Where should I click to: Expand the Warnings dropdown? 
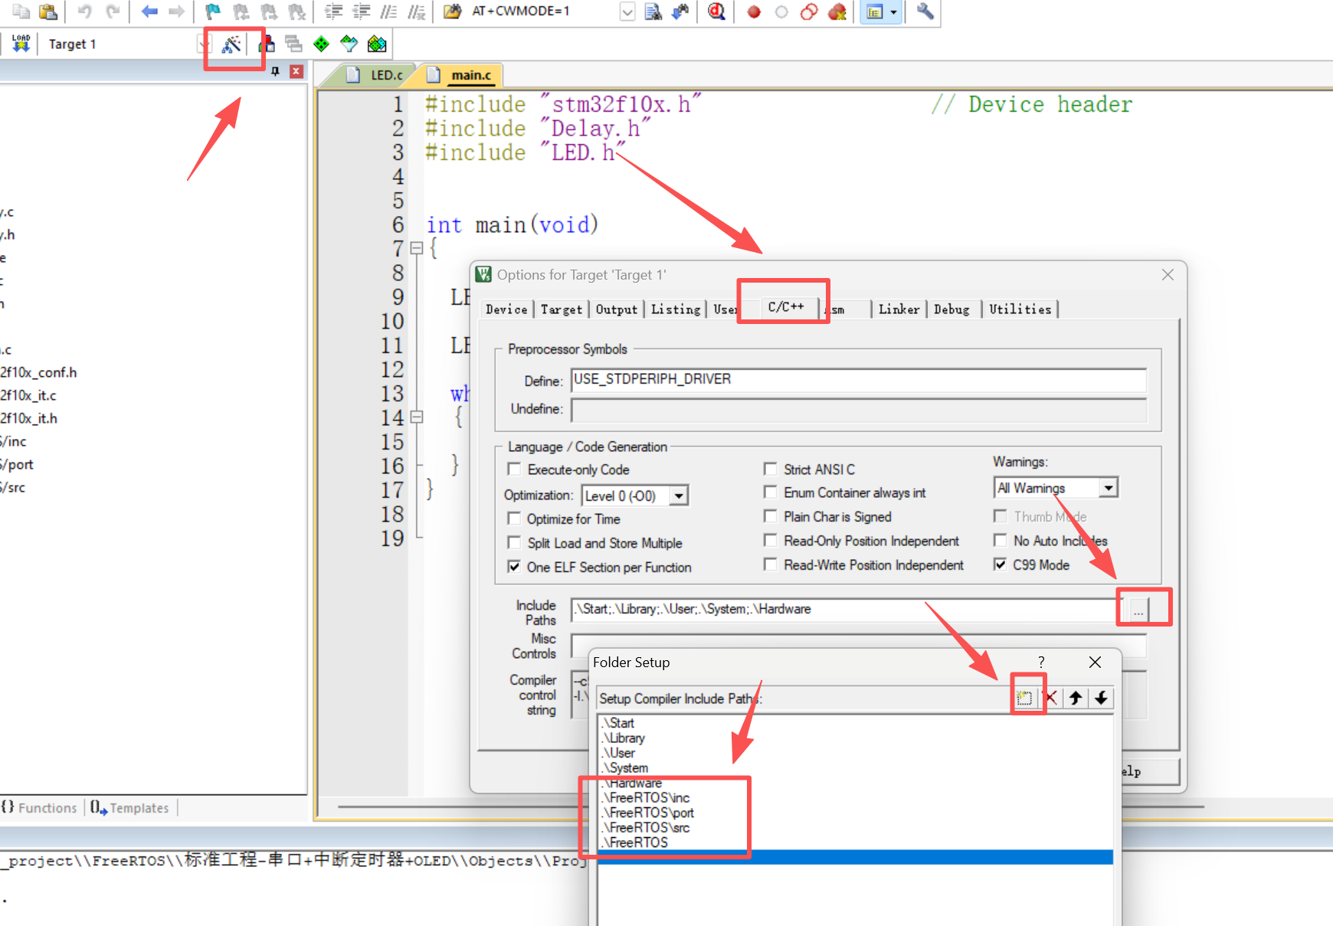click(x=1108, y=488)
